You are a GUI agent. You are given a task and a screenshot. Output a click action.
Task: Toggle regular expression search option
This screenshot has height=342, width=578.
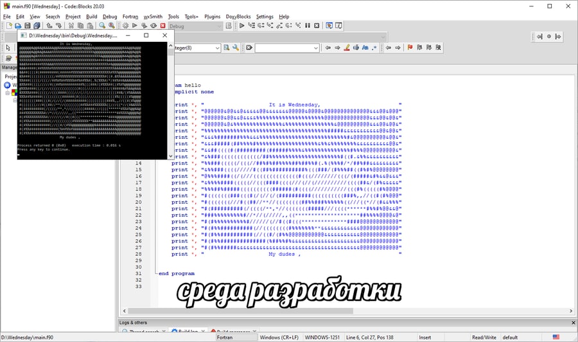[374, 48]
